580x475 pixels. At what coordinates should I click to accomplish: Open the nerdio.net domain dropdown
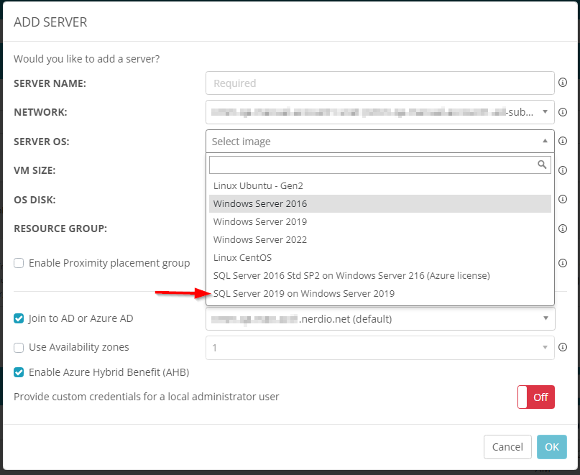379,318
